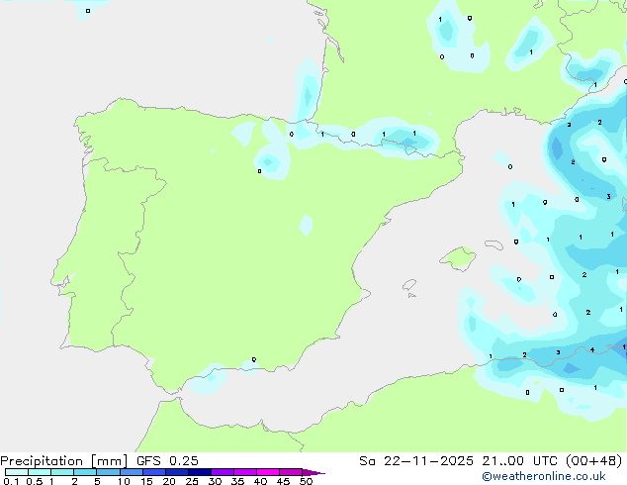Click the '(00+48)' forecast offset text

(594, 461)
